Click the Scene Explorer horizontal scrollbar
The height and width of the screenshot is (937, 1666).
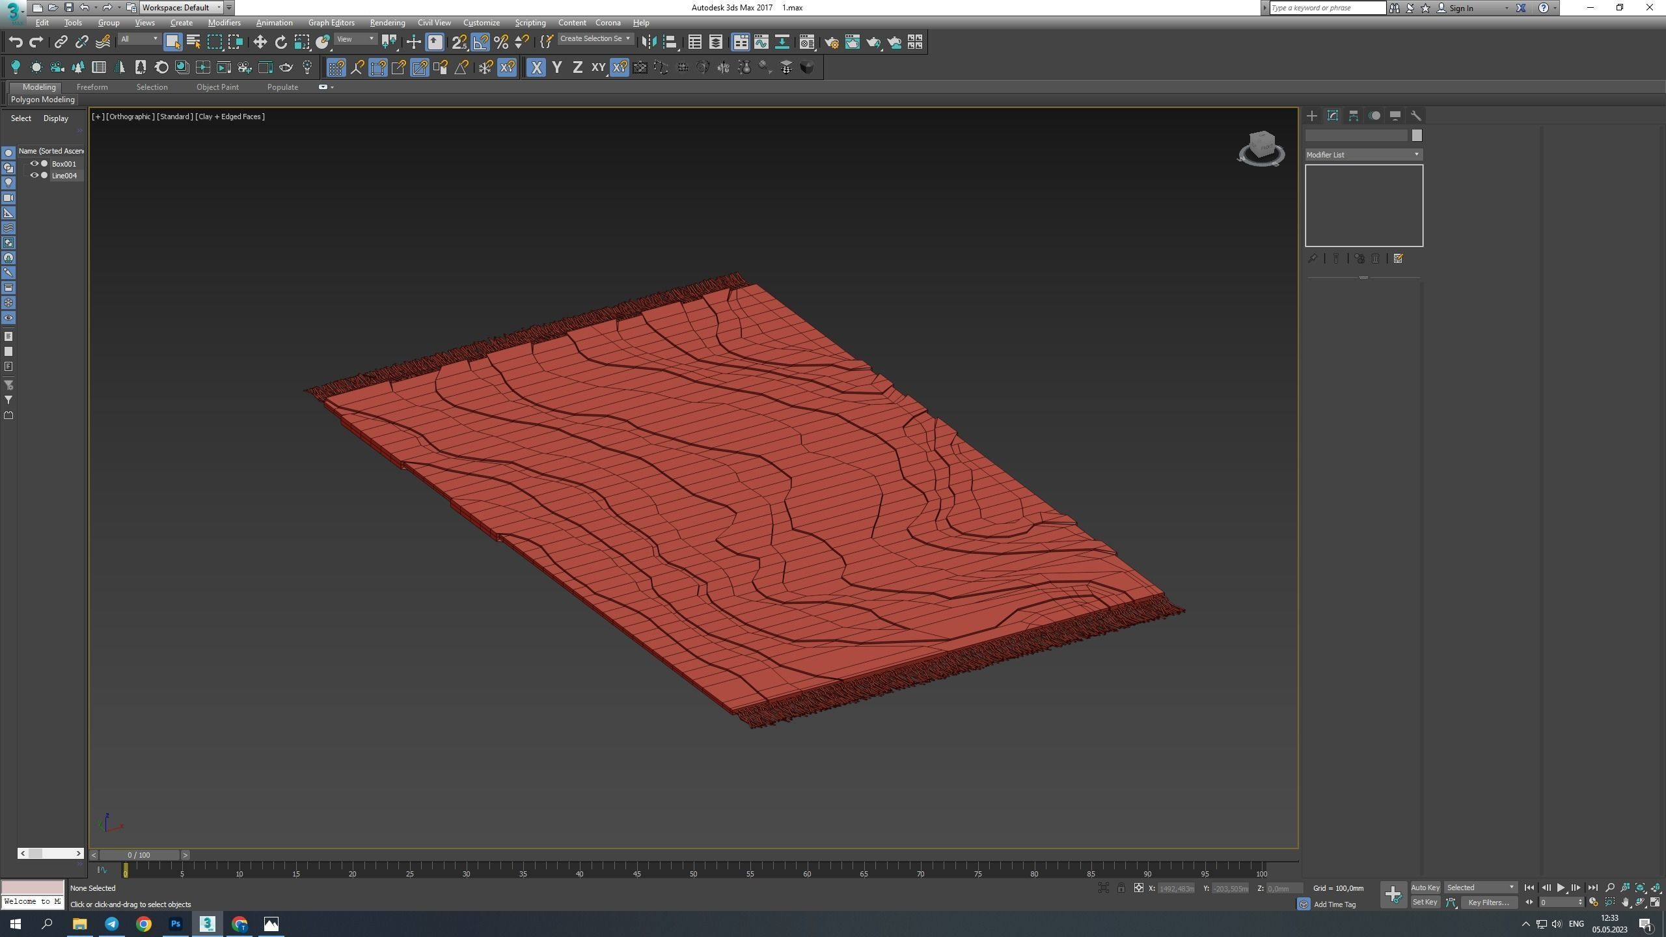pyautogui.click(x=50, y=853)
